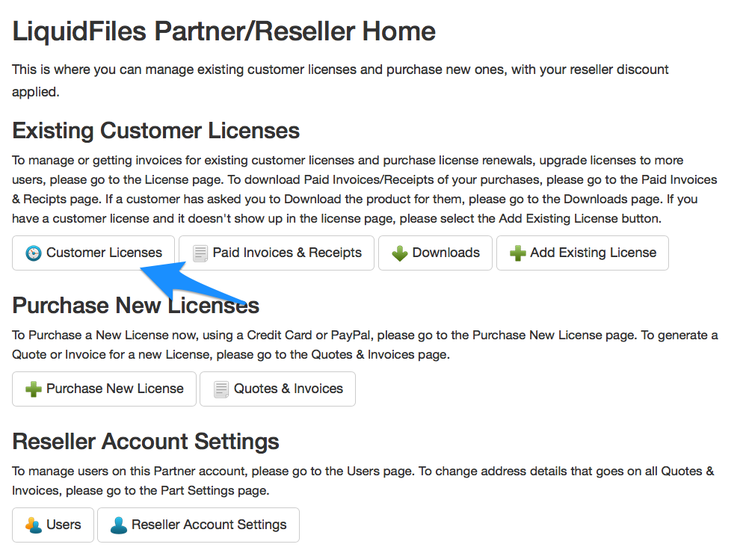Select the green plus icon on Purchase New License
This screenshot has height=556, width=749.
click(x=31, y=389)
